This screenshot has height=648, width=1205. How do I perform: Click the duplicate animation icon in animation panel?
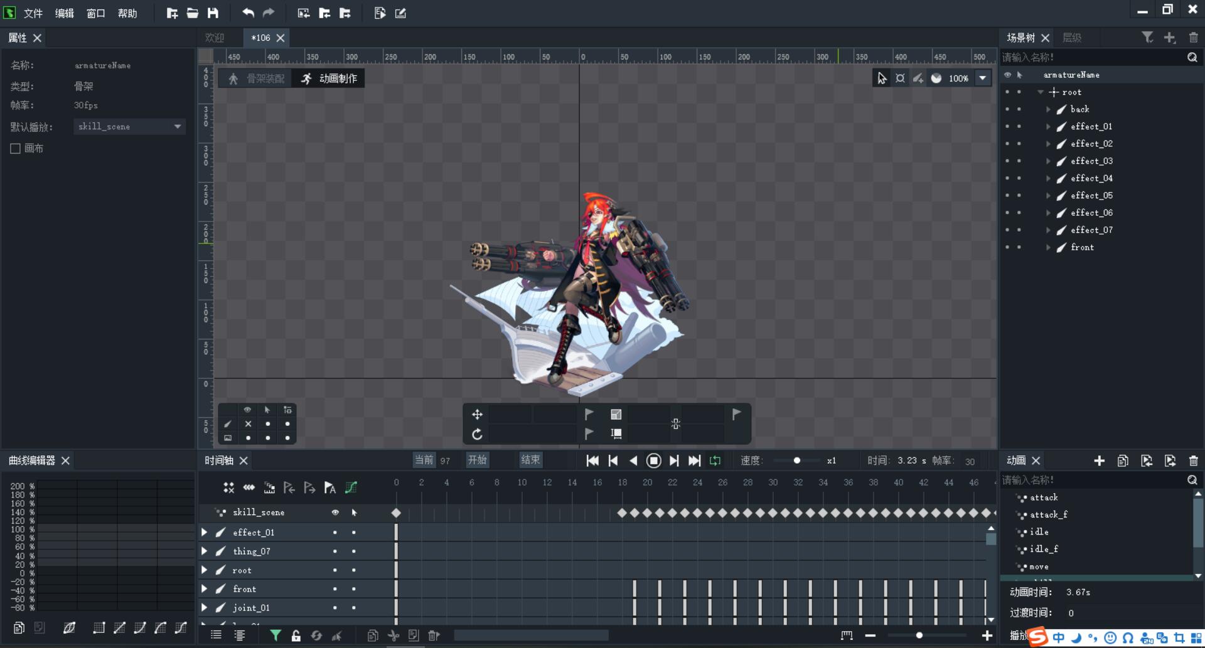(1123, 460)
